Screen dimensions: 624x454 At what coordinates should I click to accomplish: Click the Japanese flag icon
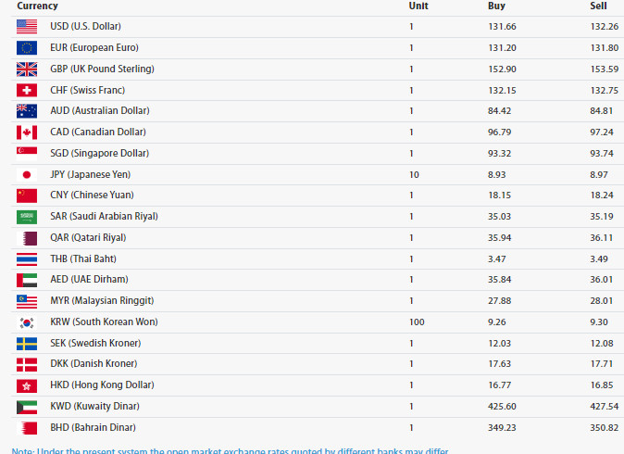(27, 175)
